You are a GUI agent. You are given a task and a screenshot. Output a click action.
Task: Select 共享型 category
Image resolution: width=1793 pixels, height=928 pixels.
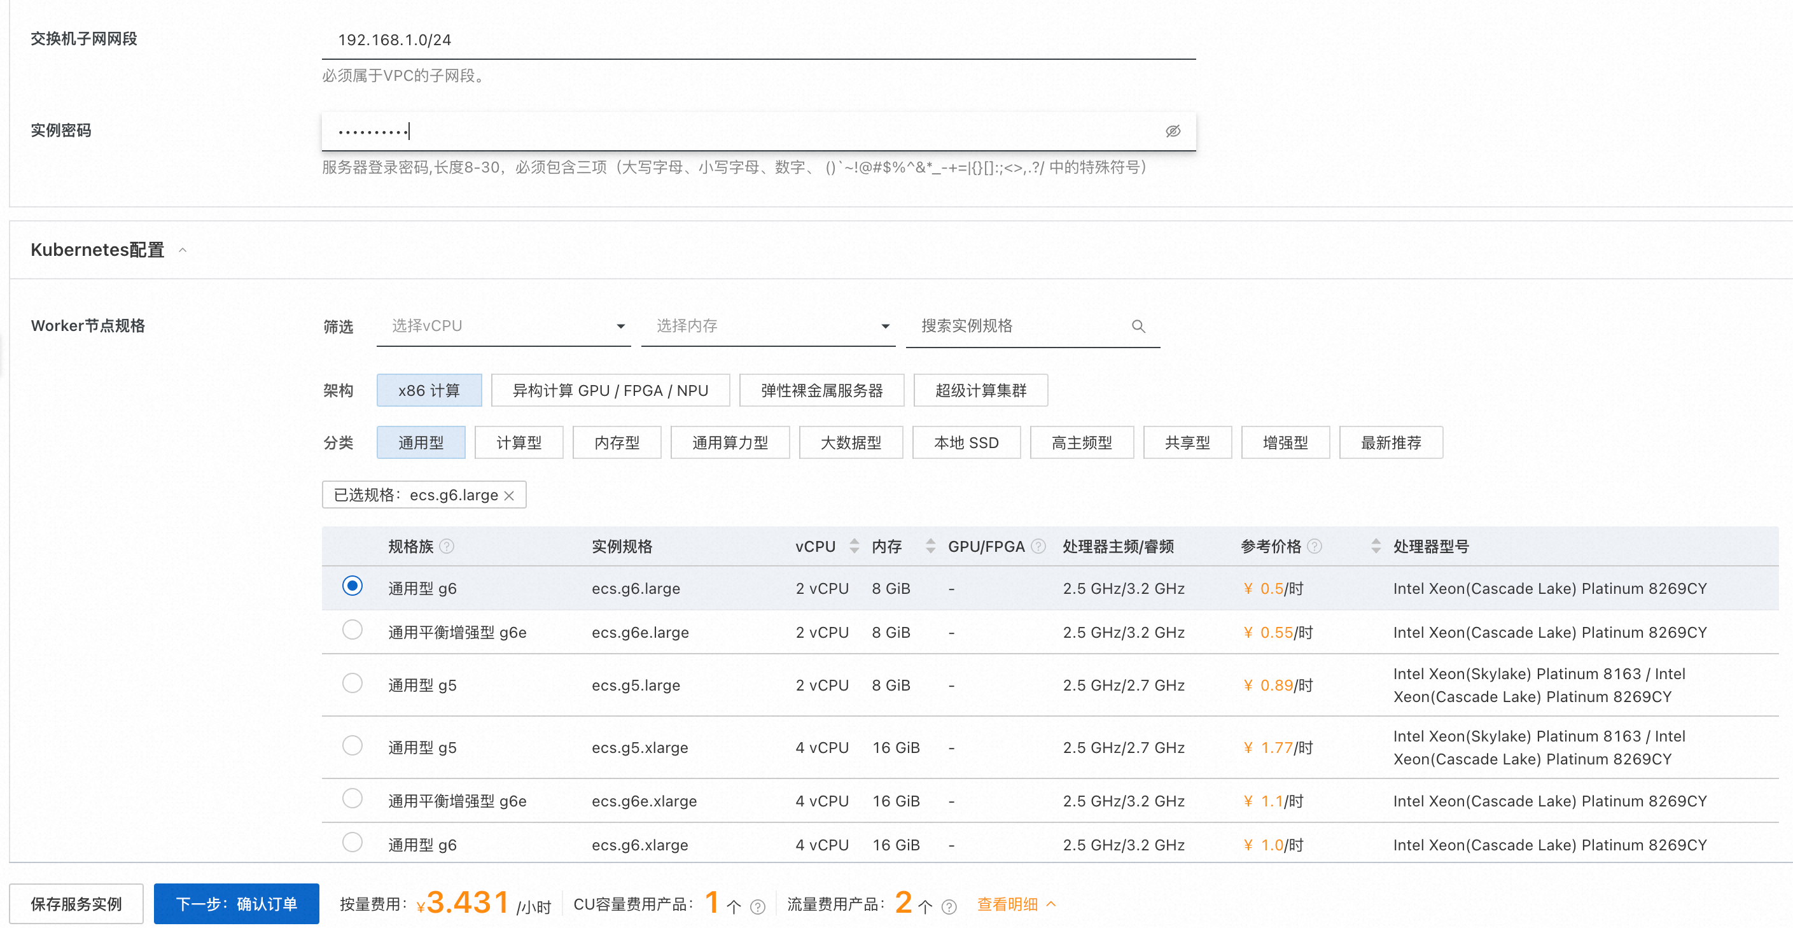[1187, 443]
